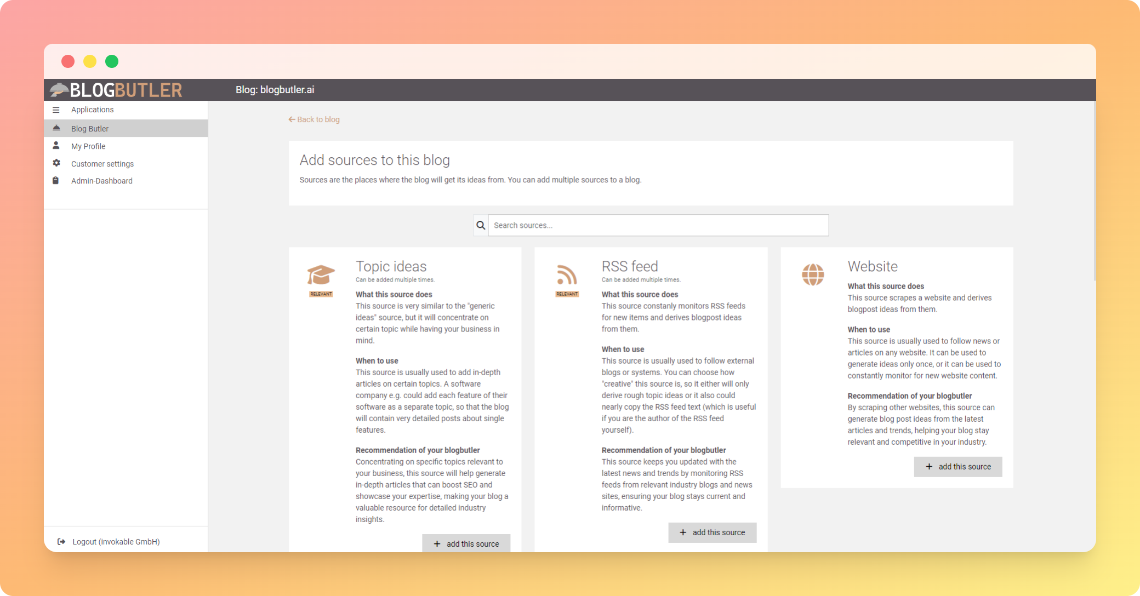Screen dimensions: 1140x596
Task: Click the Customer settings gear icon
Action: (x=56, y=163)
